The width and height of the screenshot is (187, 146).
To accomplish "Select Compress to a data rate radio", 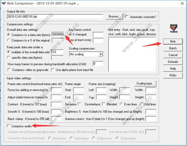I will click(x=8, y=35).
